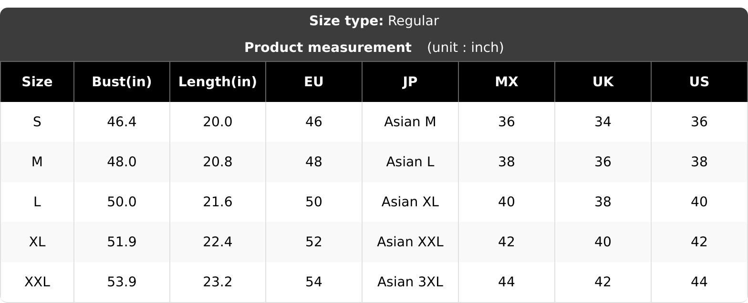Click the 'Product measurement' heading

click(x=328, y=48)
